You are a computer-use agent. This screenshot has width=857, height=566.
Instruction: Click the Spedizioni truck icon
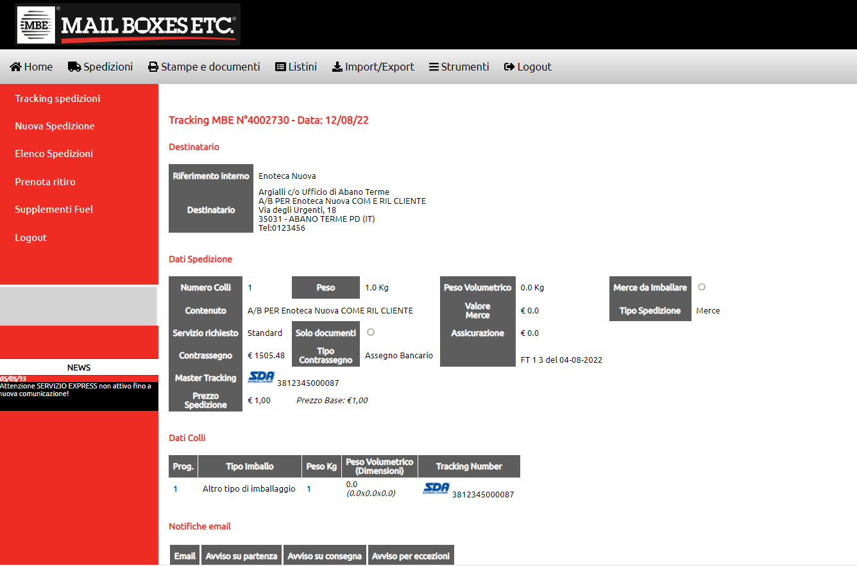pyautogui.click(x=74, y=67)
